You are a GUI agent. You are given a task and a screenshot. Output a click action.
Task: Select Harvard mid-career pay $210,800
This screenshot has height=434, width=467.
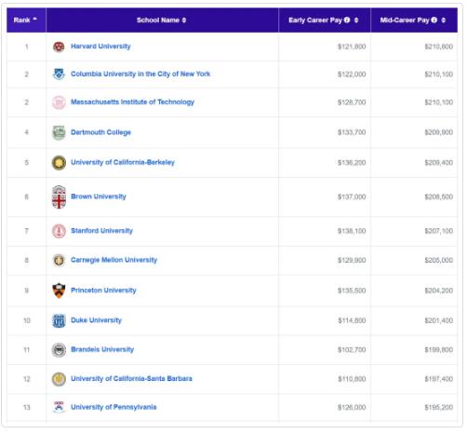tap(439, 47)
